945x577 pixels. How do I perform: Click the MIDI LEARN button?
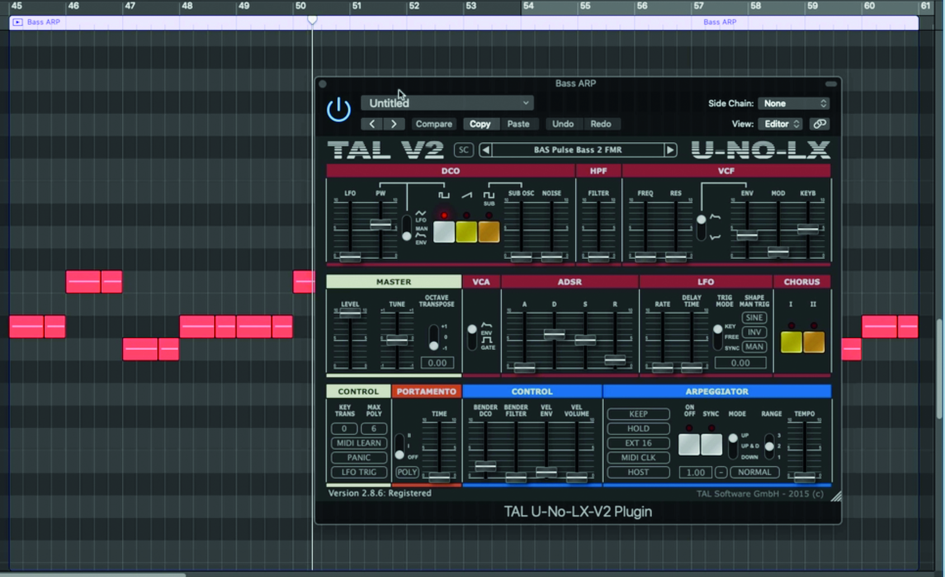358,443
